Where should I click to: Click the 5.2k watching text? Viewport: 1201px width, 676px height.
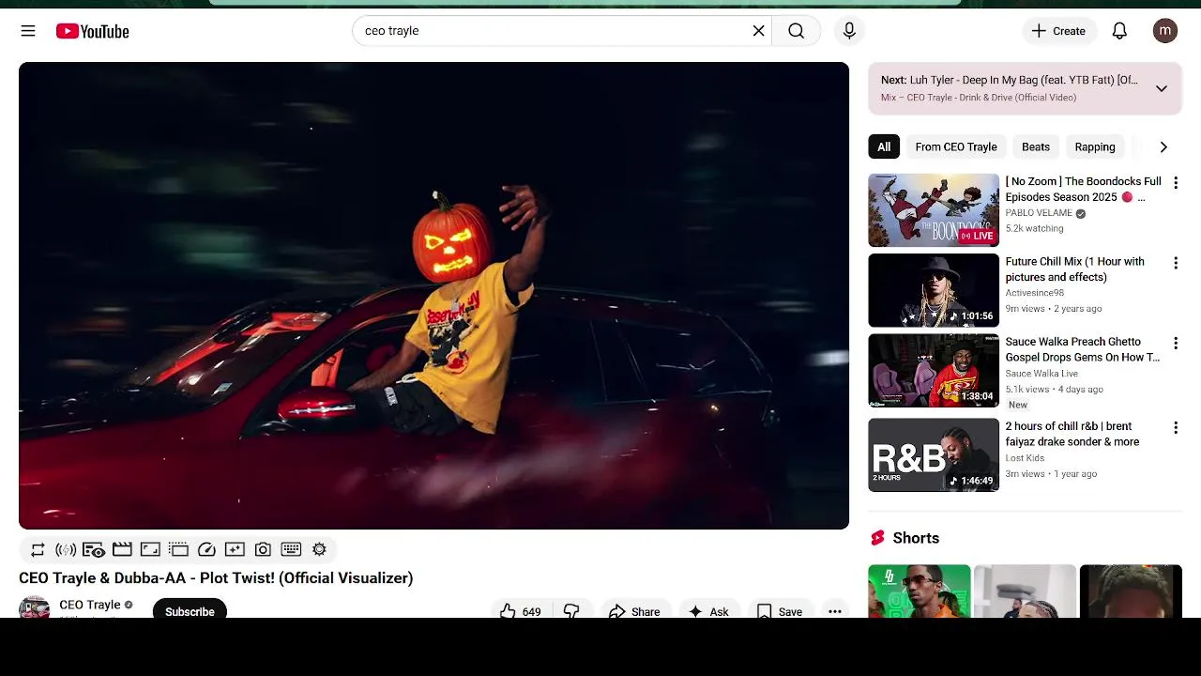coord(1035,229)
